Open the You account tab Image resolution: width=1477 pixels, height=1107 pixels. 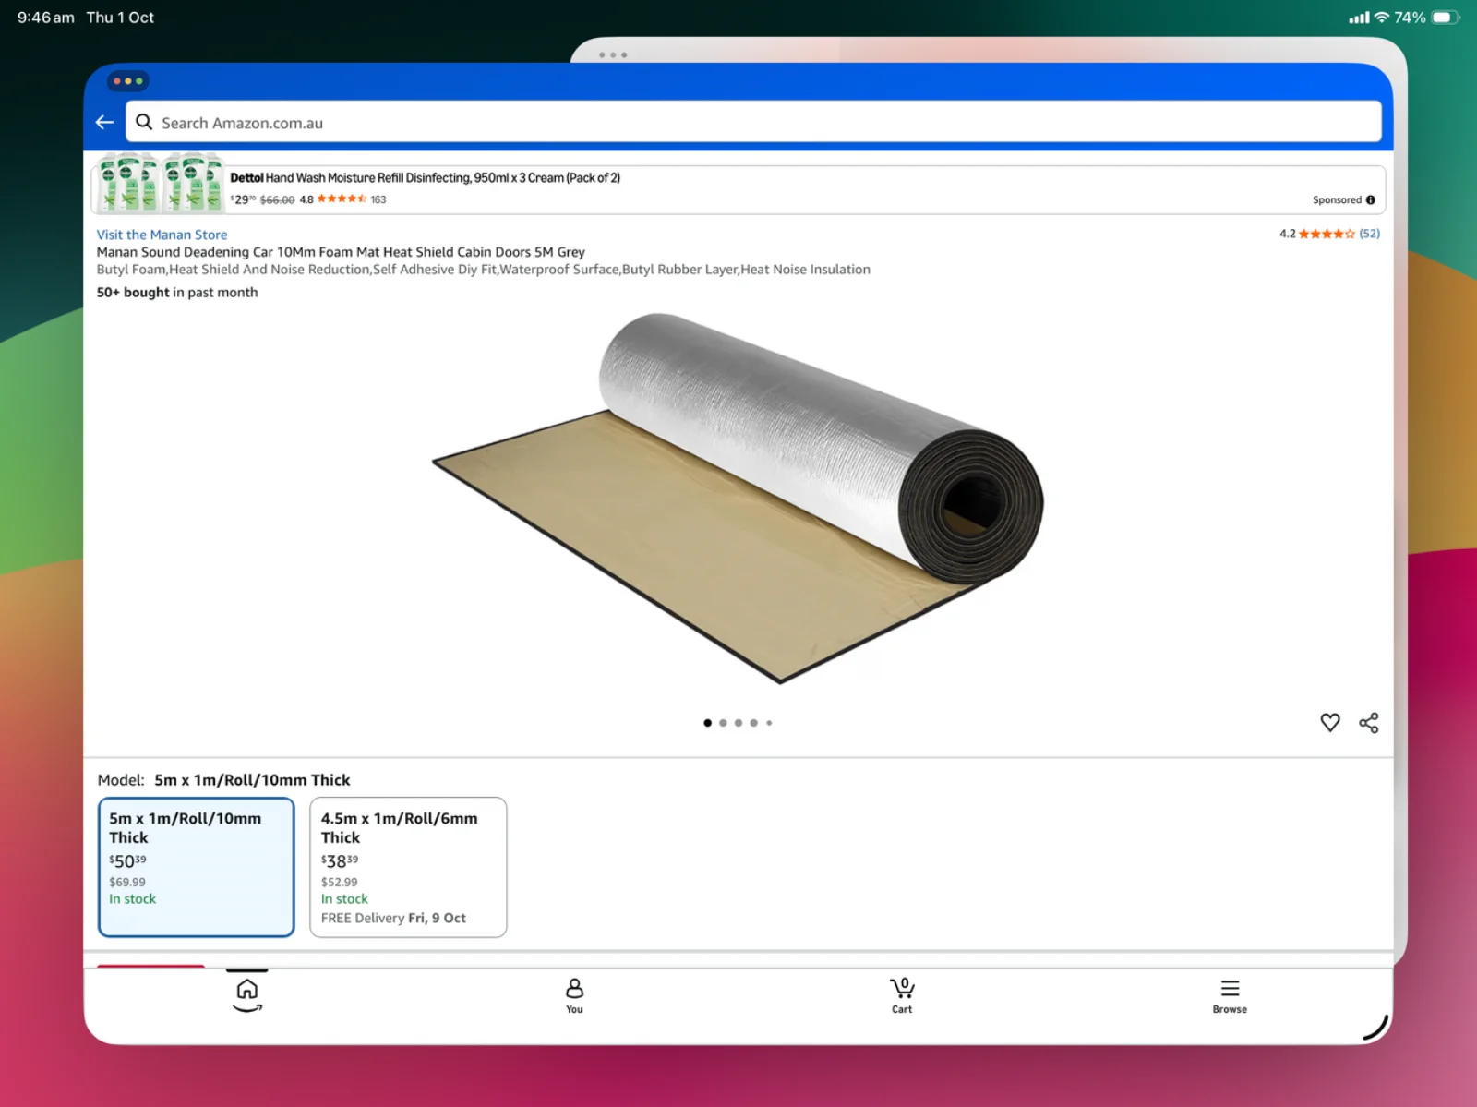(574, 996)
